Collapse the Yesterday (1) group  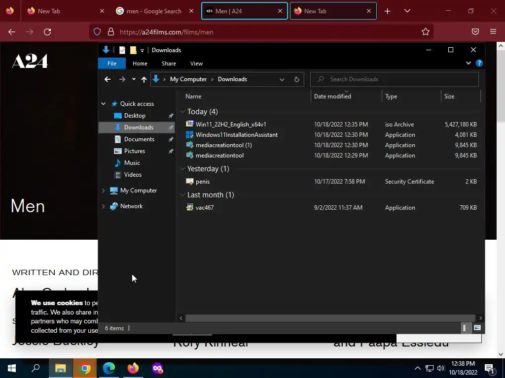[x=182, y=169]
